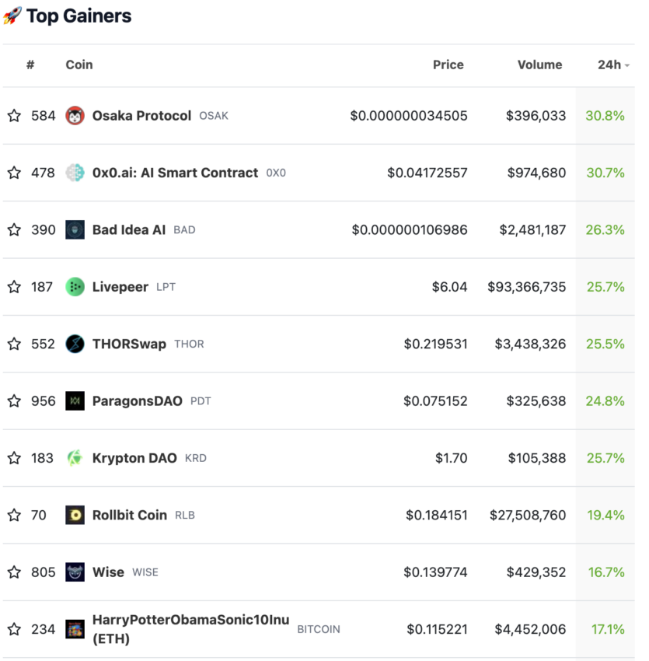The image size is (649, 661).
Task: Click the 0x0.ai coin logo icon
Action: (75, 173)
